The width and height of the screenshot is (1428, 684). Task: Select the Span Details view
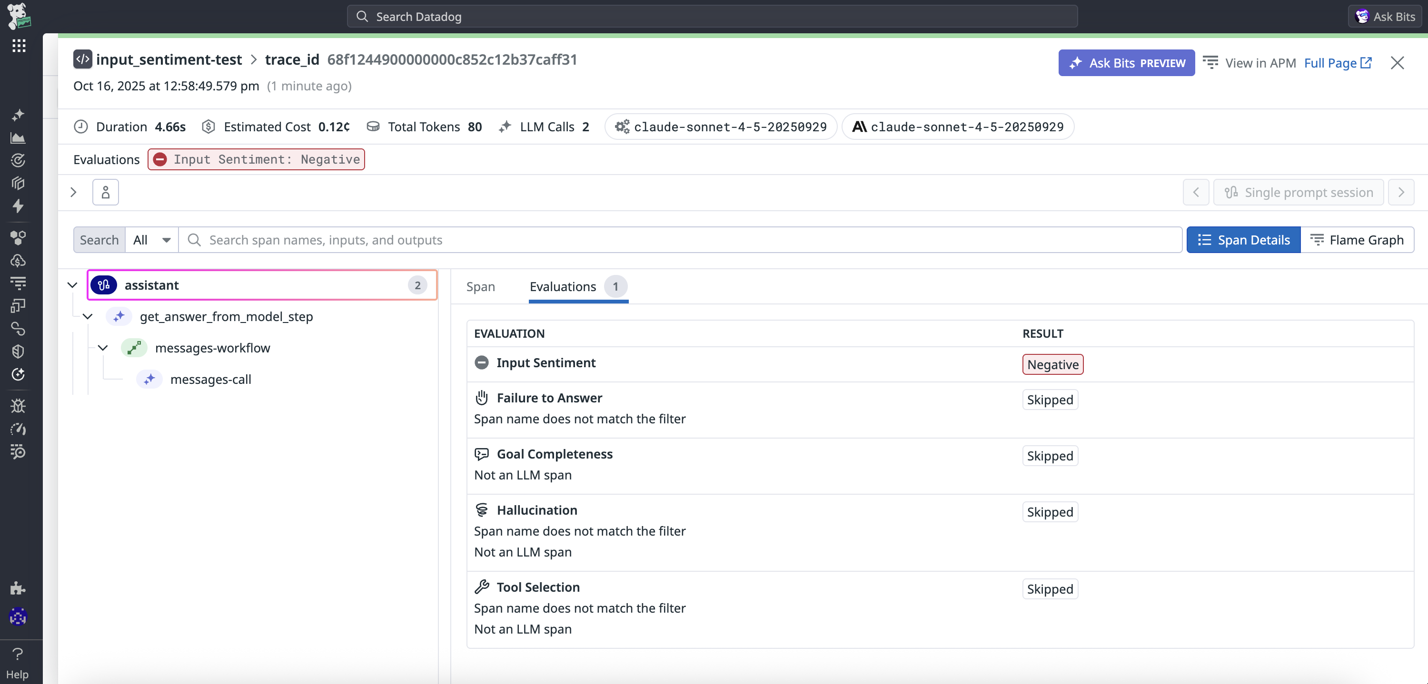tap(1243, 240)
